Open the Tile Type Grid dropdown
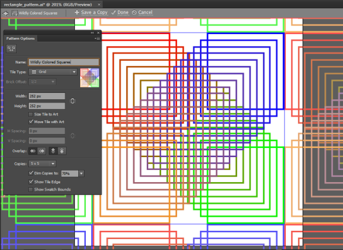Viewport: 343px width, 250px height. [53, 72]
